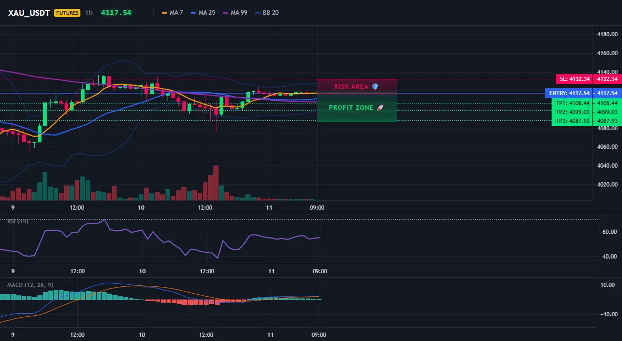Click the RISK AREA box

(357, 87)
